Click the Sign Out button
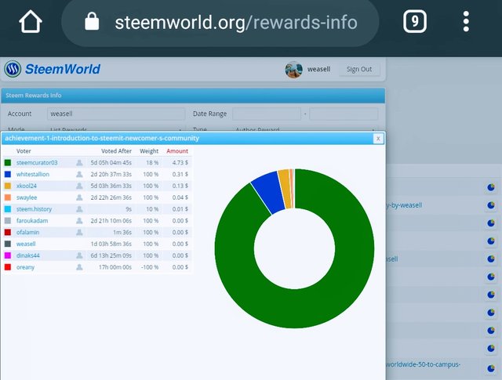 (359, 69)
